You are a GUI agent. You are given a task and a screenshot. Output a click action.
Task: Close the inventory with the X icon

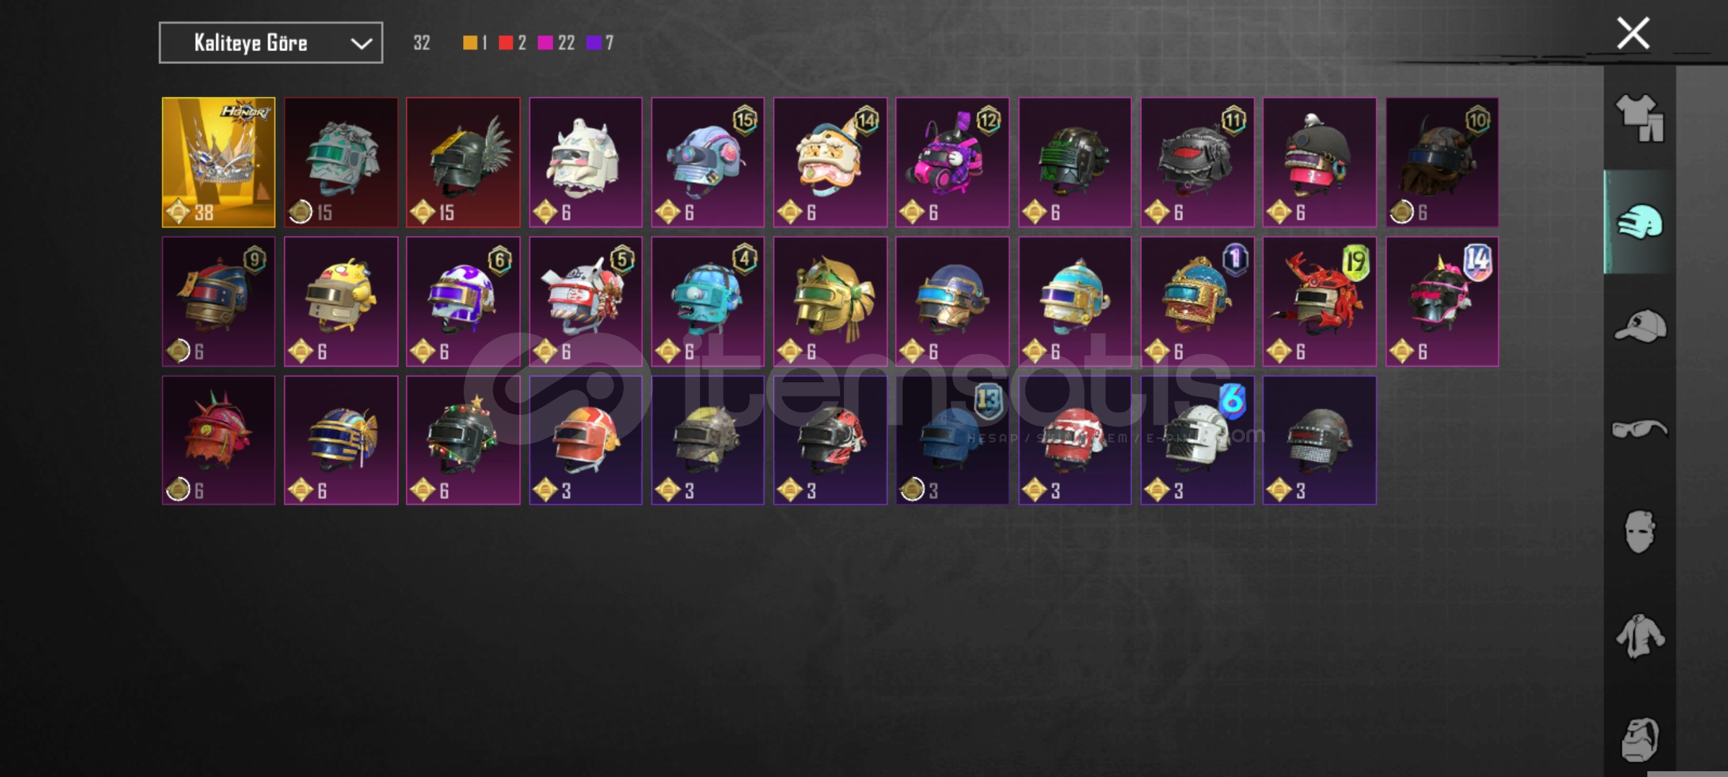[1632, 33]
